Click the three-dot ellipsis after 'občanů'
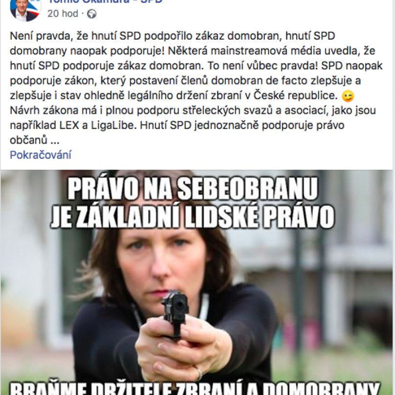Image resolution: width=395 pixels, height=395 pixels. point(55,141)
